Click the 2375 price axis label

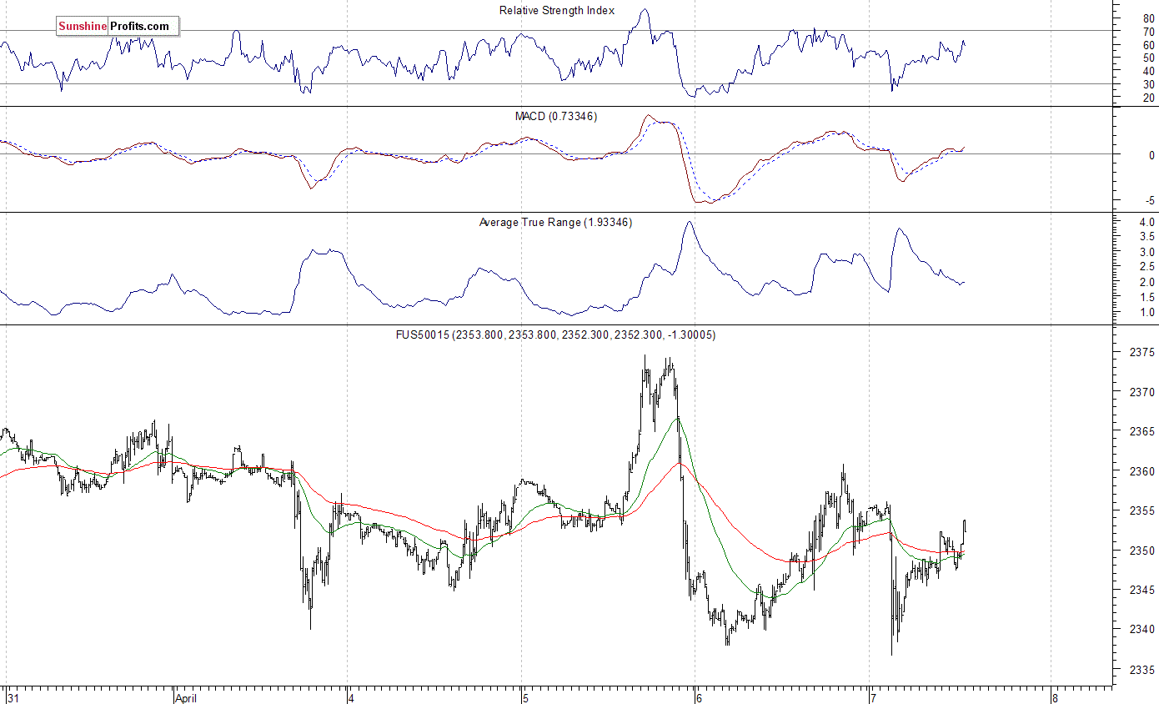click(1141, 353)
